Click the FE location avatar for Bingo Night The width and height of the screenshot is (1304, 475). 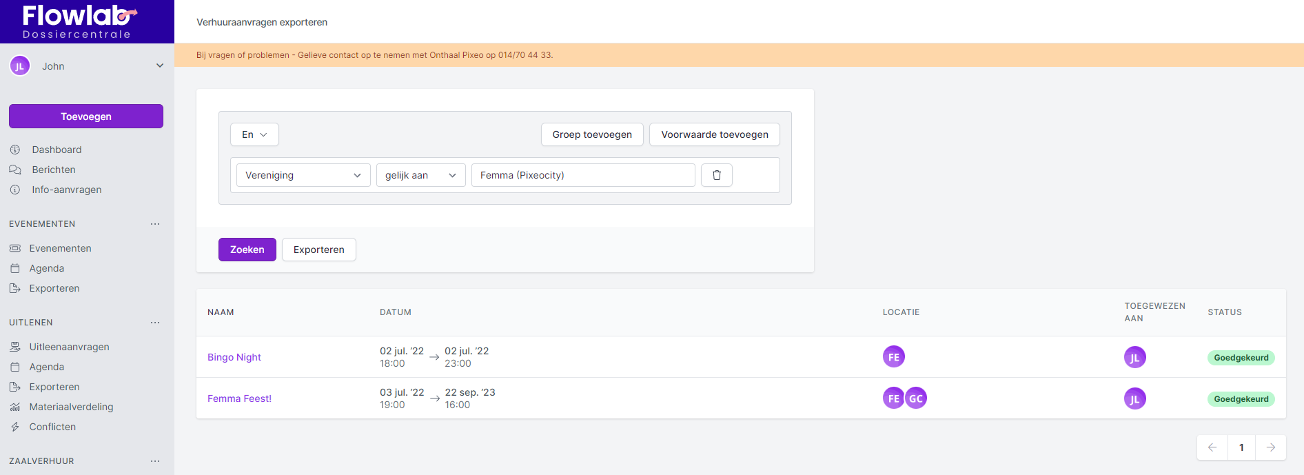tap(893, 357)
